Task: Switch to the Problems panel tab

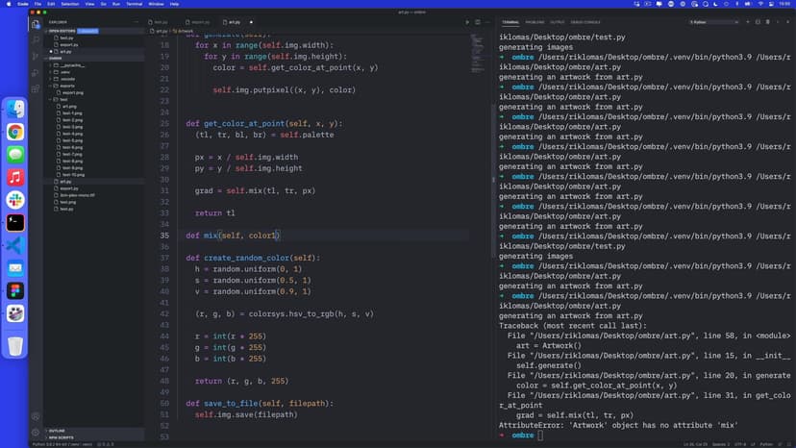Action: coord(535,21)
